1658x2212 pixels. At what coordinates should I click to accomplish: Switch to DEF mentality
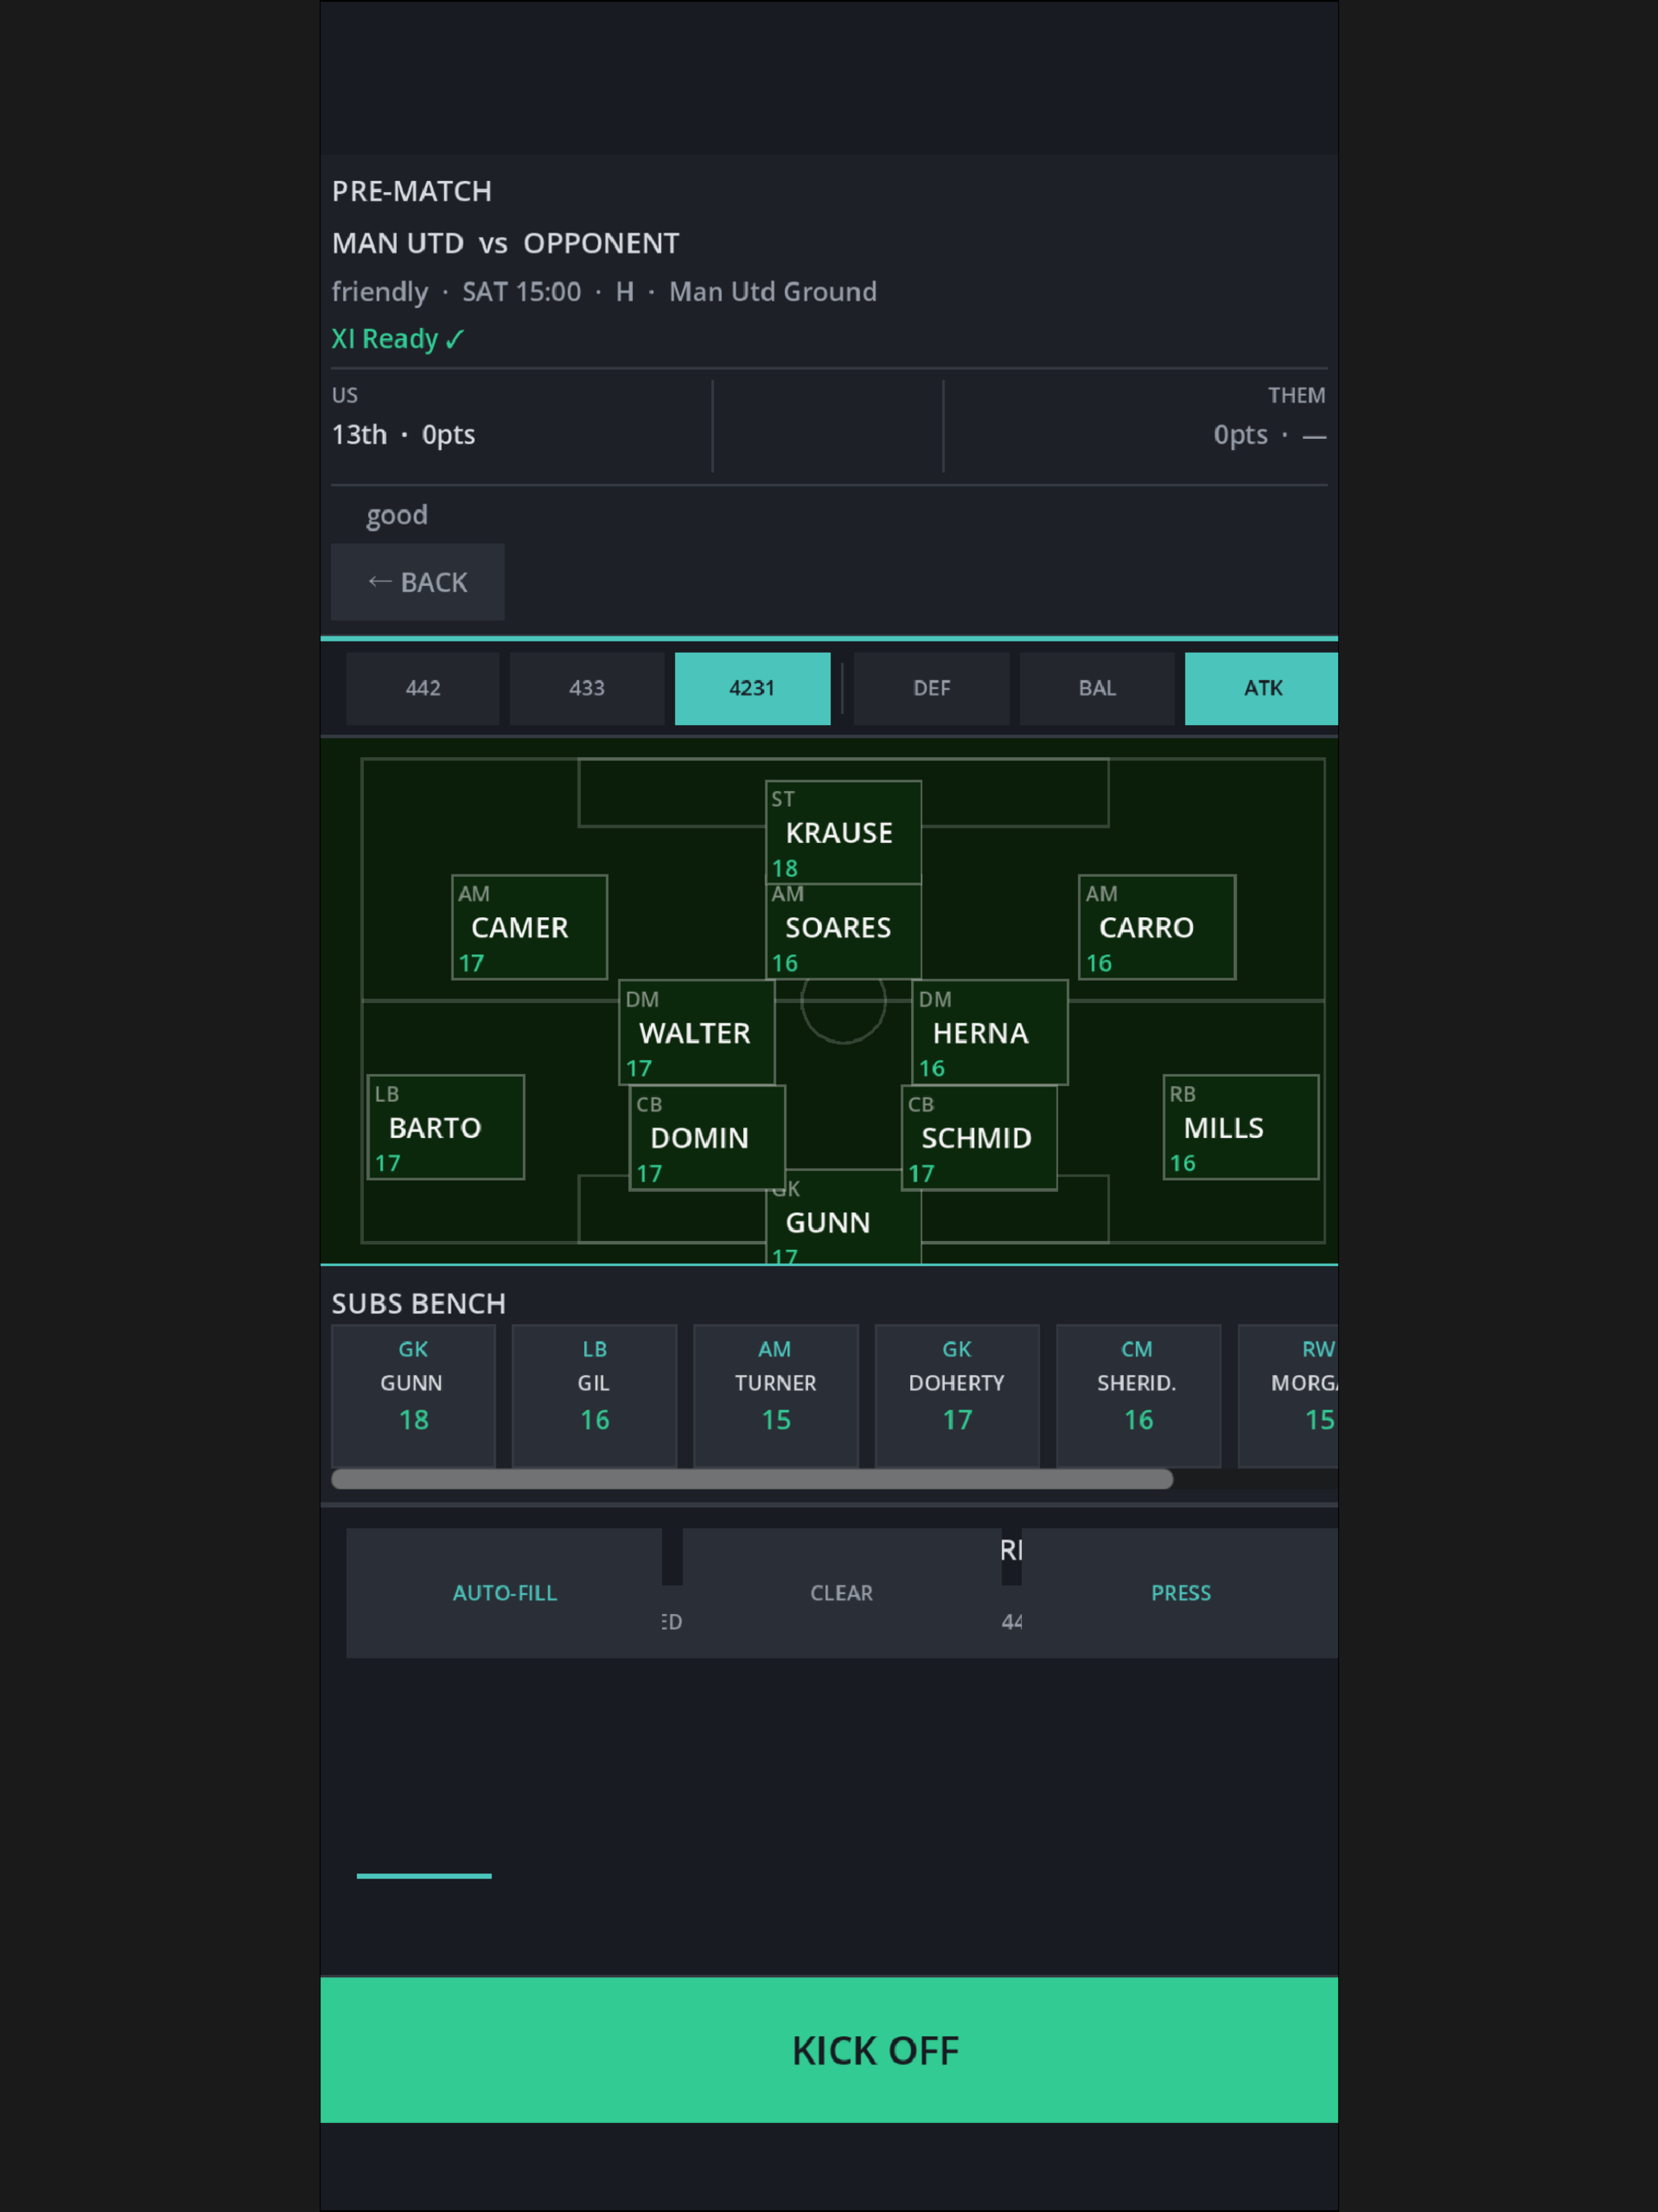pos(932,688)
